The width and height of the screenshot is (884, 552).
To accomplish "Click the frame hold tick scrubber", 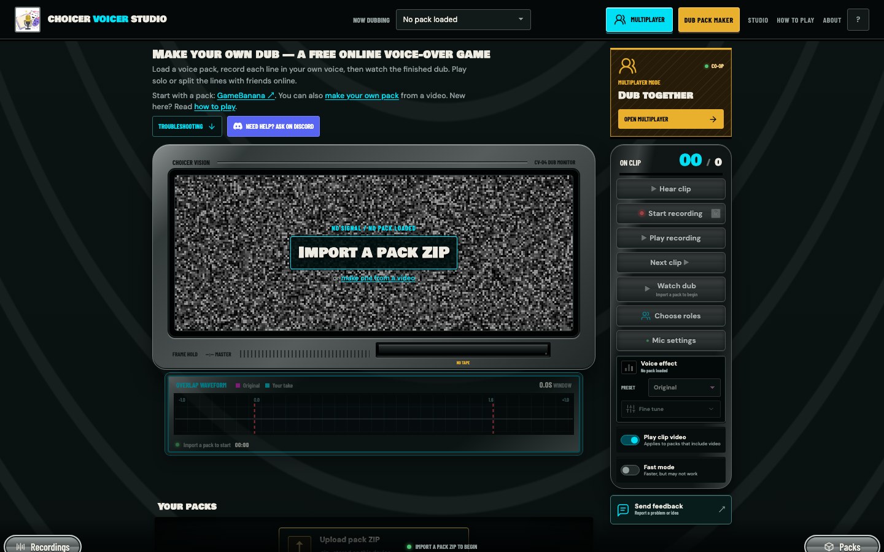I will [x=304, y=354].
